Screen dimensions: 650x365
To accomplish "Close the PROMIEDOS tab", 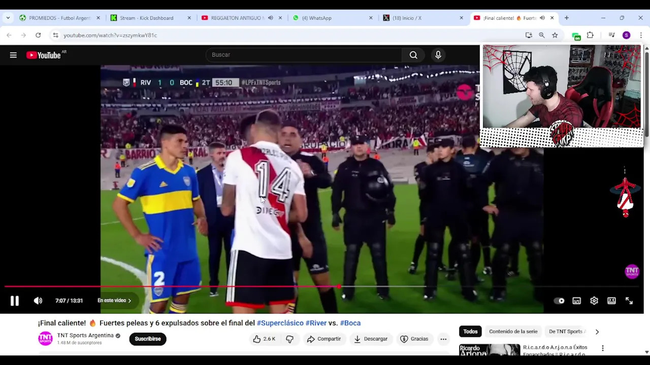I will pos(99,18).
